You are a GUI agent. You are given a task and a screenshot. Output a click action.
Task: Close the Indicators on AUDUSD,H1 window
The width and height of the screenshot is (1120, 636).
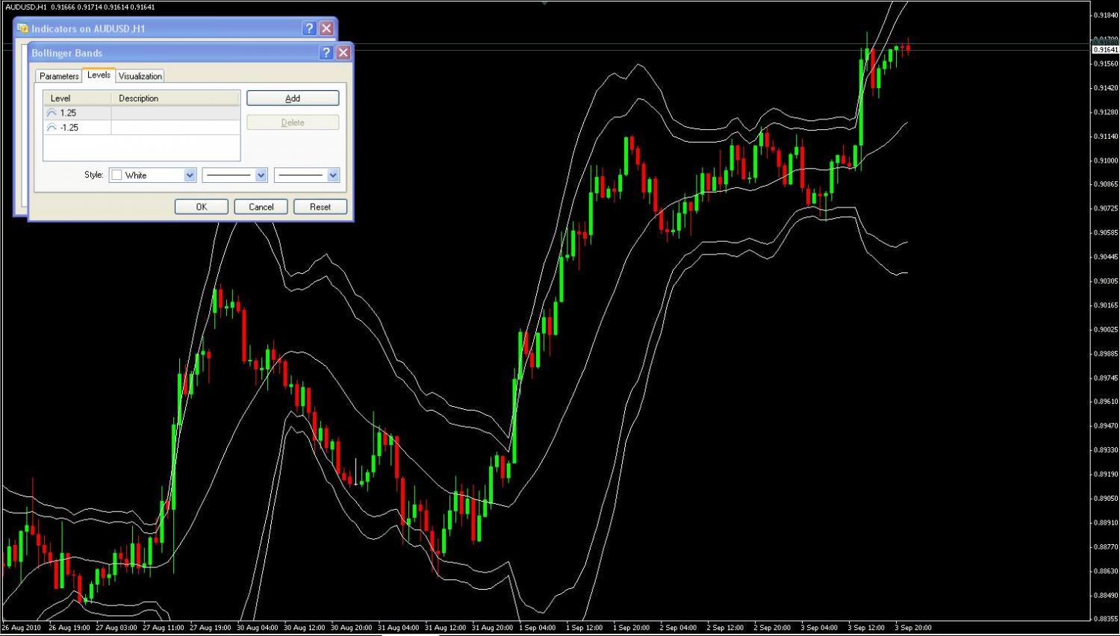tap(326, 28)
